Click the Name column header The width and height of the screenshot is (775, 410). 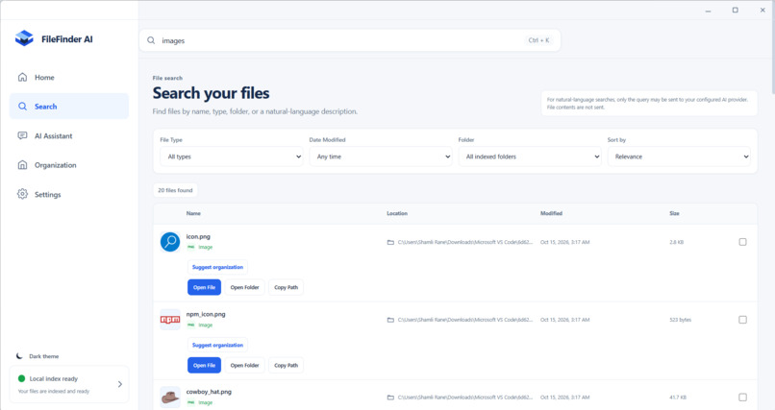click(x=193, y=213)
